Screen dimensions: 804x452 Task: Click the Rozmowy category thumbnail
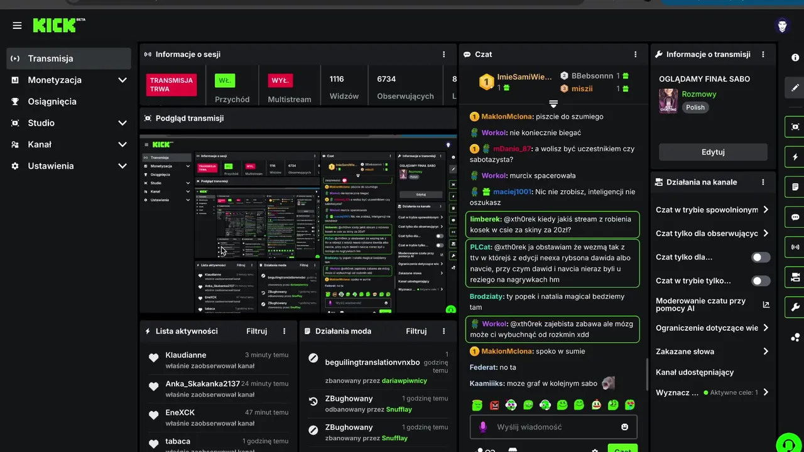668,101
